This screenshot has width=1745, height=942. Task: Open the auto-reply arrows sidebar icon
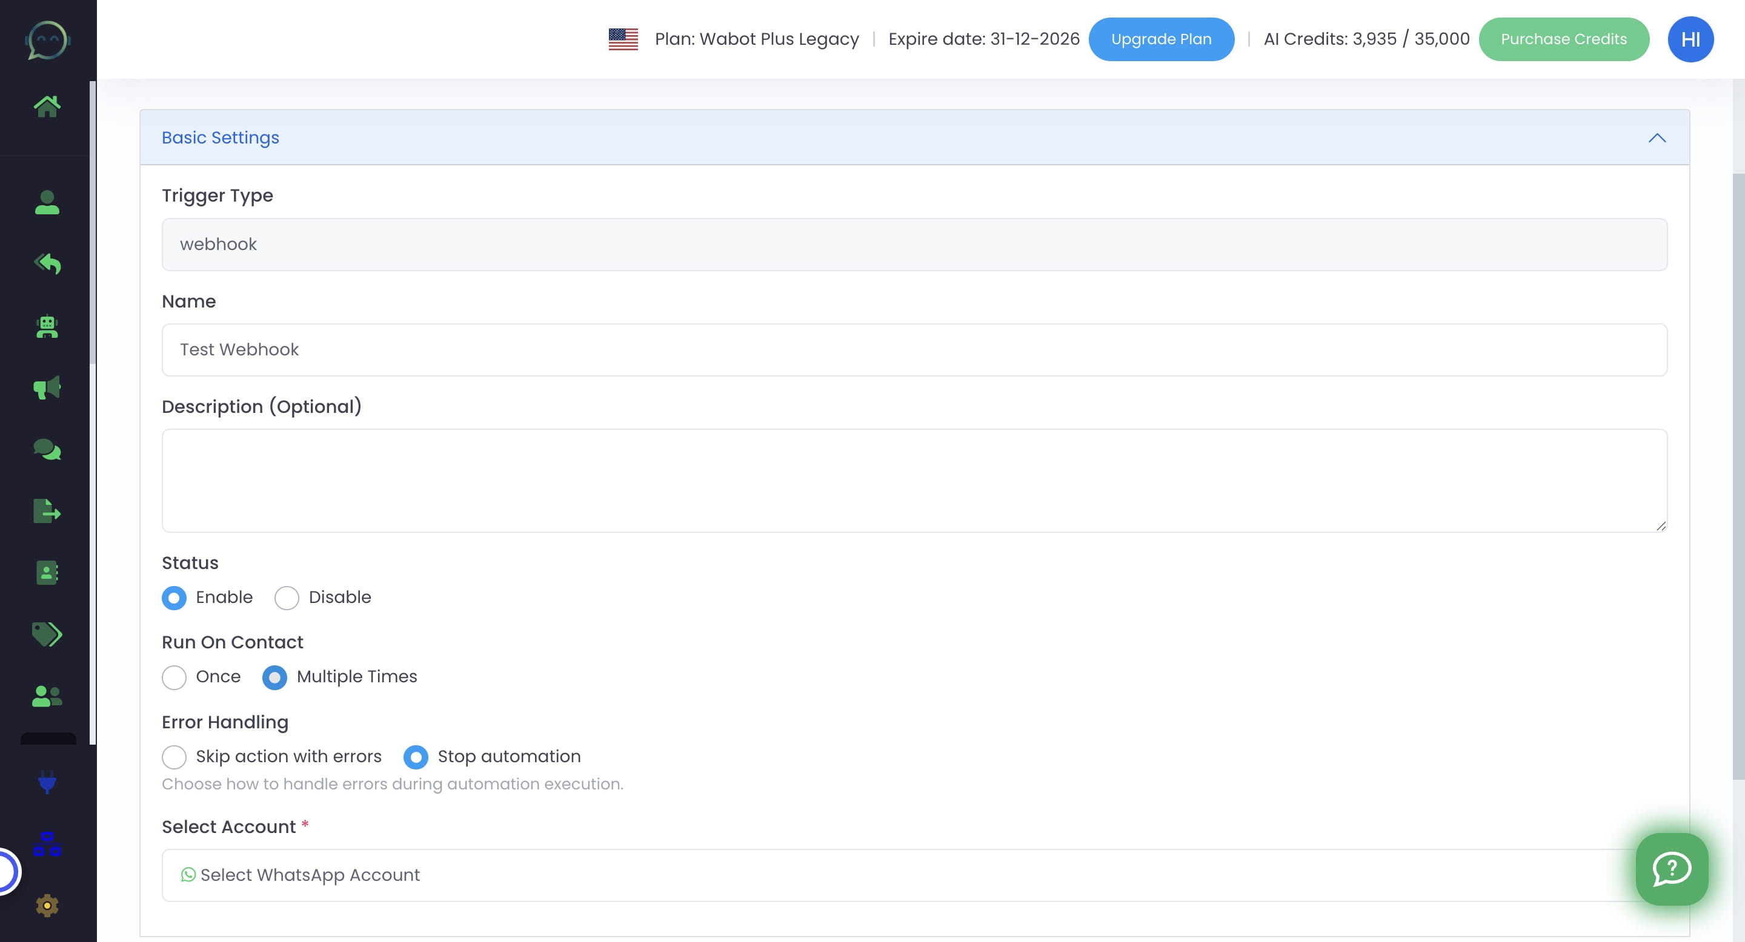click(x=47, y=264)
